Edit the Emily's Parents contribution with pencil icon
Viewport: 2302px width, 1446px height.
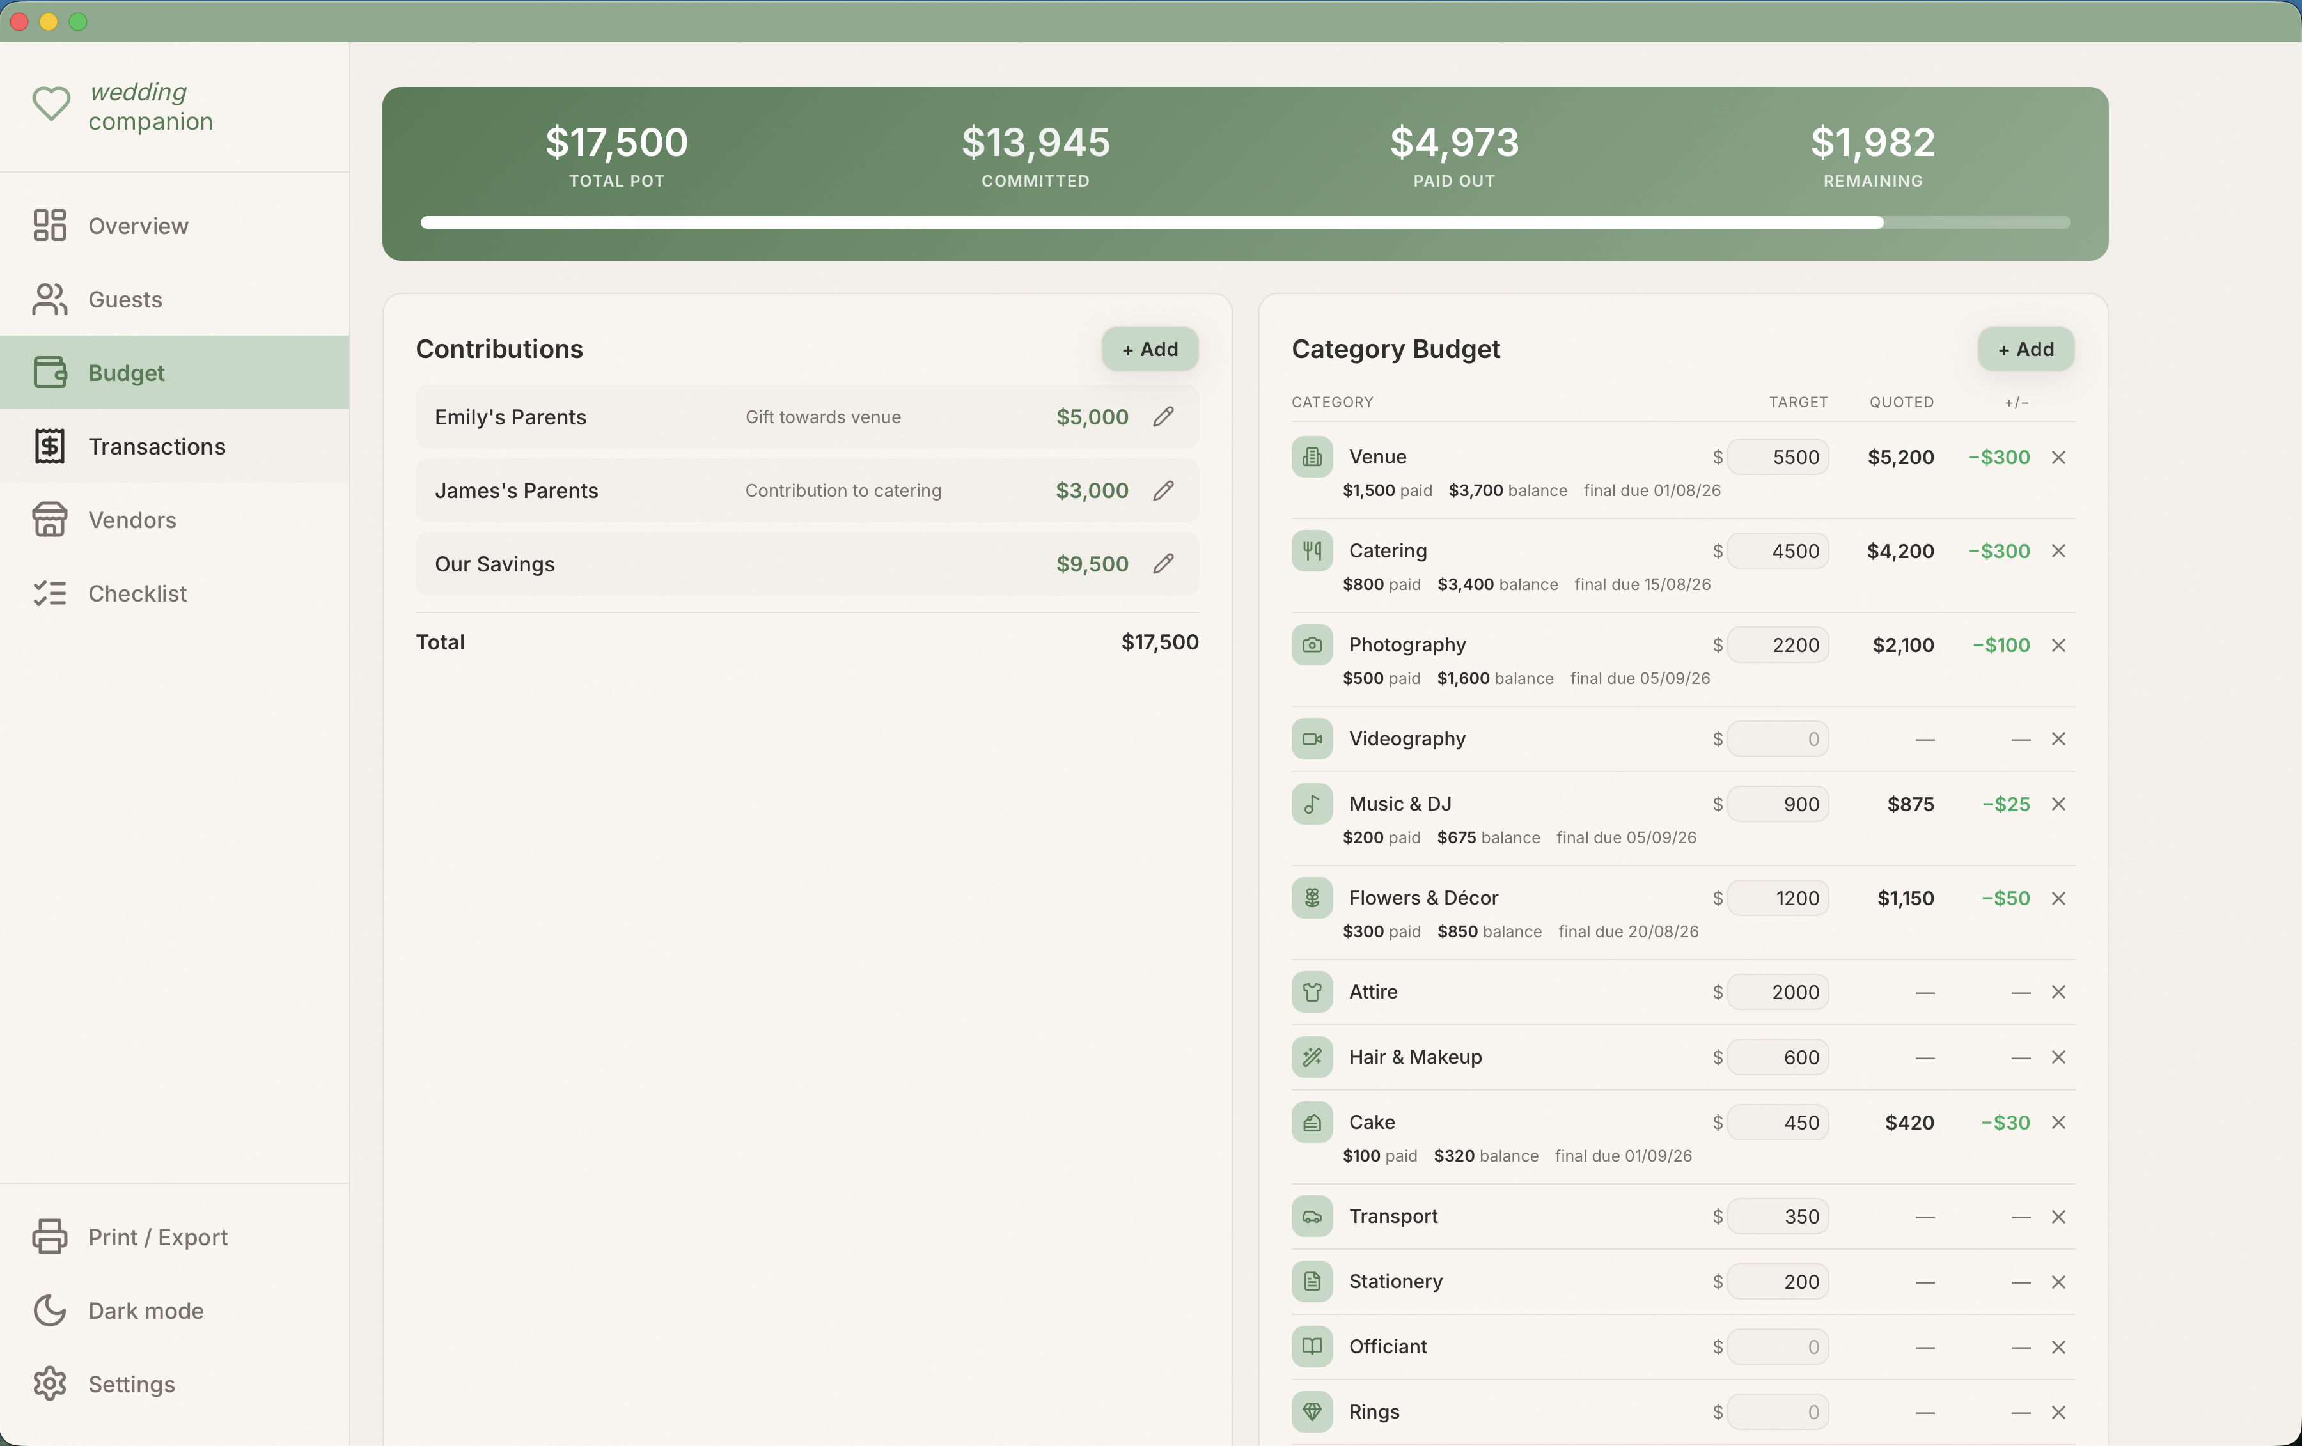coord(1163,417)
